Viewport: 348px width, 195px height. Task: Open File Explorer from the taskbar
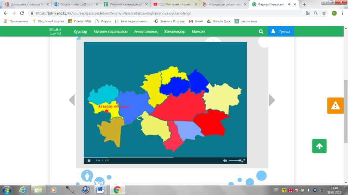point(38,190)
